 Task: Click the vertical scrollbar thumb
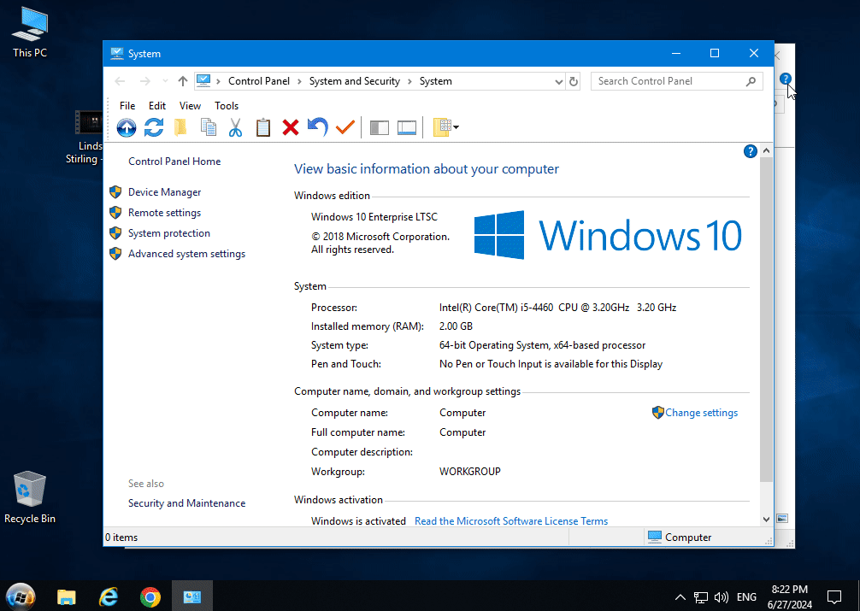[x=766, y=320]
